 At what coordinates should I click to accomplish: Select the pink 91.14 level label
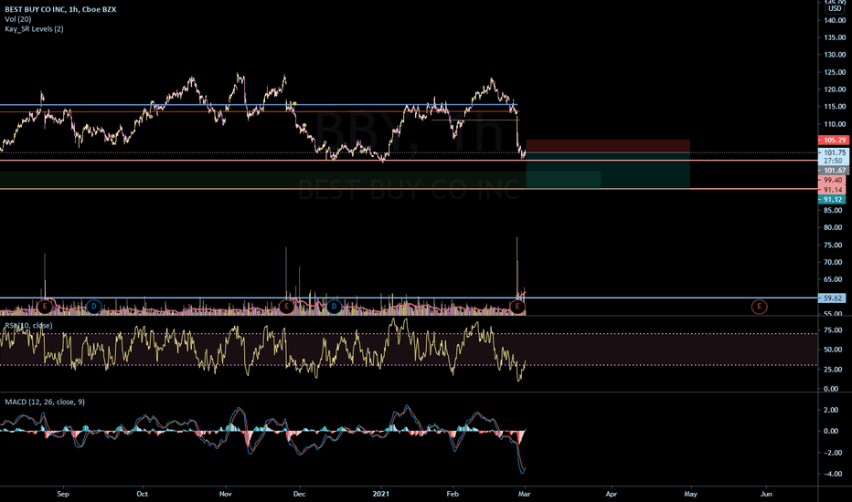coord(833,190)
